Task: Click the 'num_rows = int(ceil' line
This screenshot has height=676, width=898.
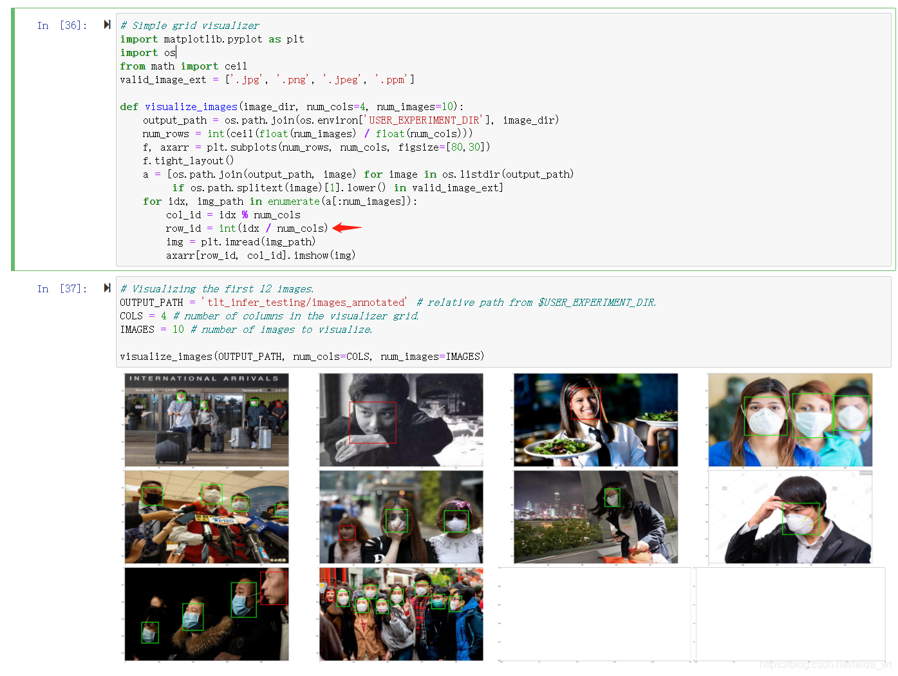Action: click(308, 134)
